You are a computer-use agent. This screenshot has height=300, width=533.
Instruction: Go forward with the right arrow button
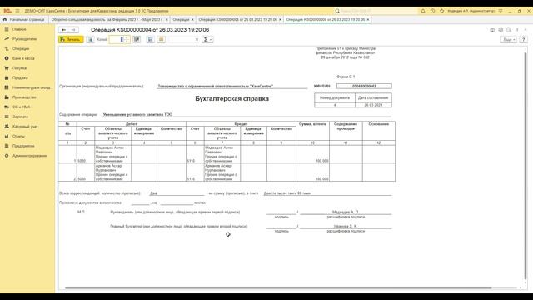(73, 30)
